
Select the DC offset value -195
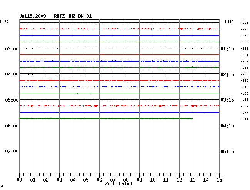pyautogui.click(x=244, y=93)
